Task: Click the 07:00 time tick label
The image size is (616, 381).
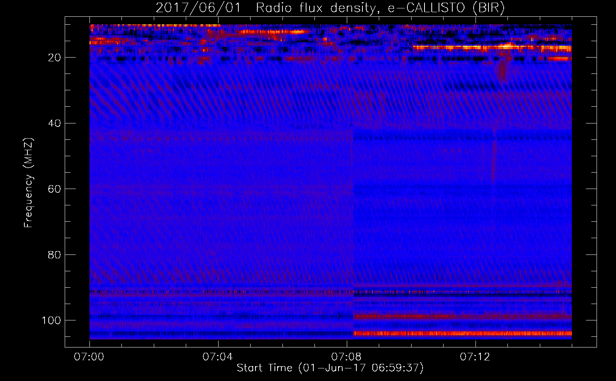Action: click(x=89, y=357)
